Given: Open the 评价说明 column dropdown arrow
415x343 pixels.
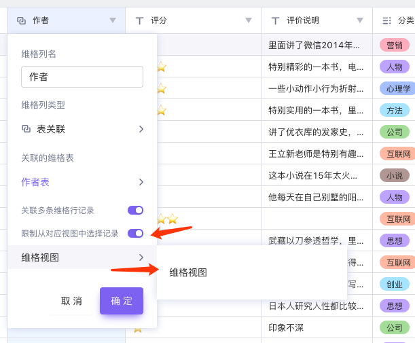Looking at the screenshot, I should pos(360,20).
